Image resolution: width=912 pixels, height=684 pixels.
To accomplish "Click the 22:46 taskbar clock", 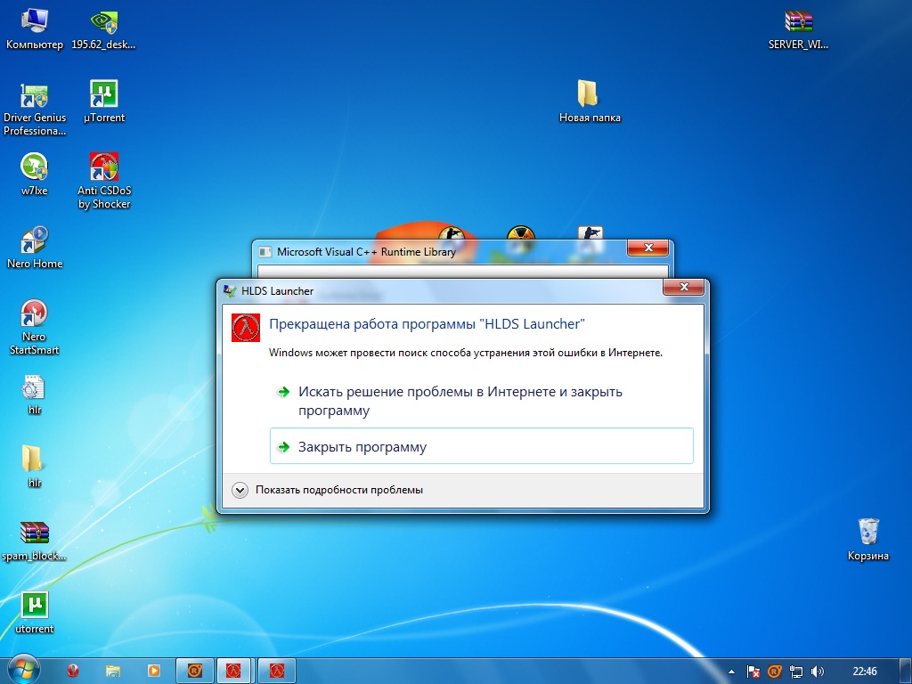I will click(x=864, y=672).
